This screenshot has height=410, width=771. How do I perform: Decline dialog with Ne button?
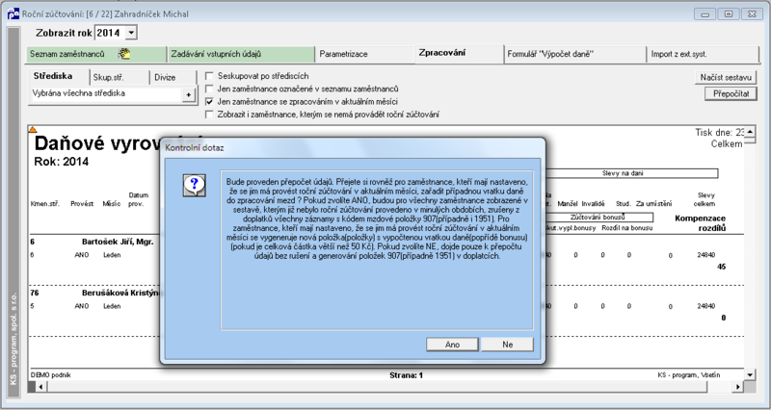click(508, 345)
